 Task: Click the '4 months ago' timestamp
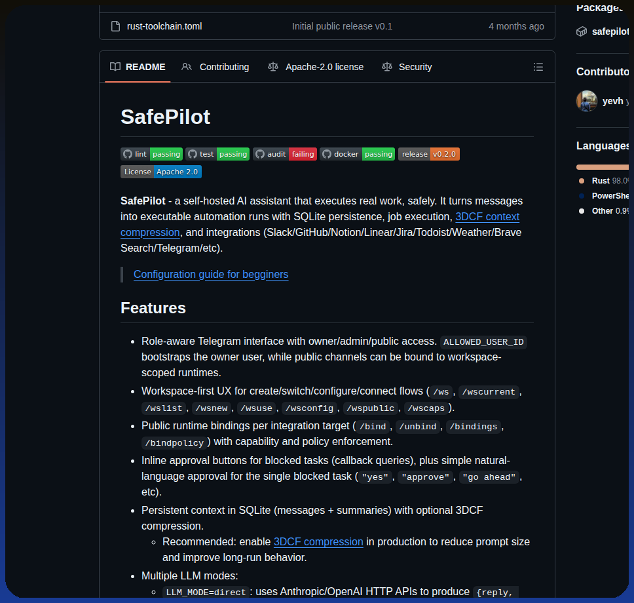(516, 26)
